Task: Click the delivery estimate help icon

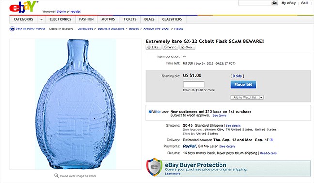Action: [271, 140]
